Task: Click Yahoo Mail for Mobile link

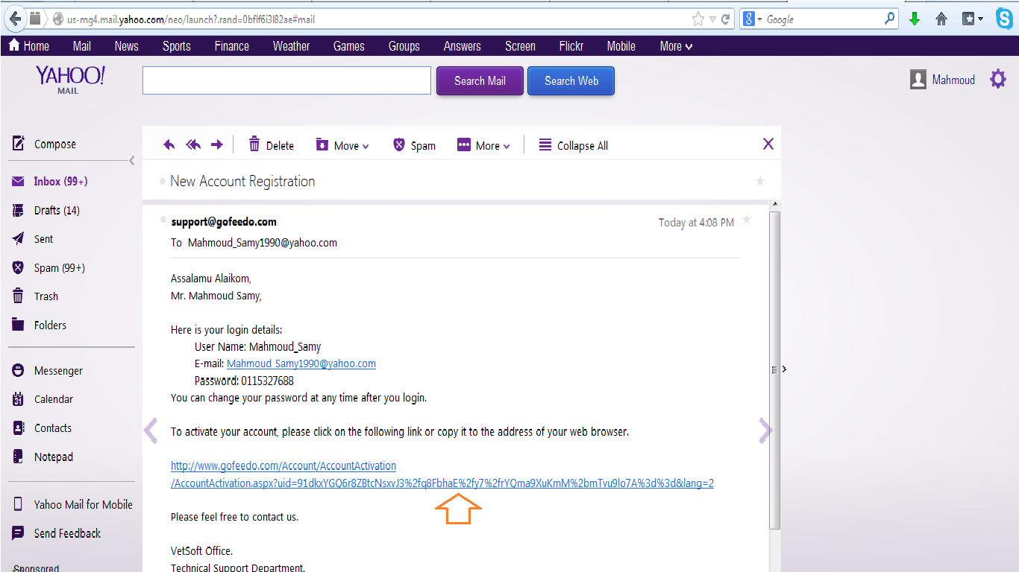Action: click(x=72, y=504)
